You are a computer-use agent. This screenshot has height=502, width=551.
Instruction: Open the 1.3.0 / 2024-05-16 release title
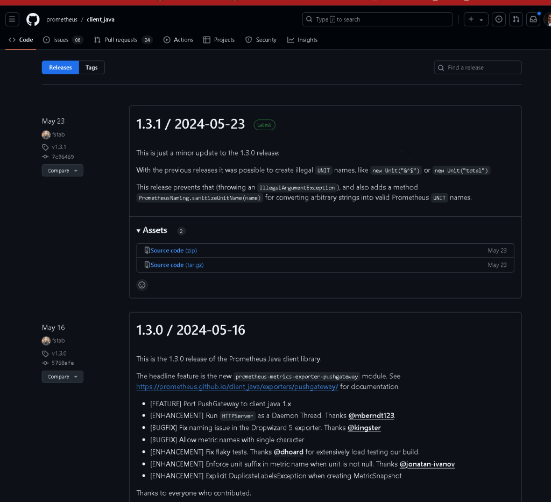(191, 330)
